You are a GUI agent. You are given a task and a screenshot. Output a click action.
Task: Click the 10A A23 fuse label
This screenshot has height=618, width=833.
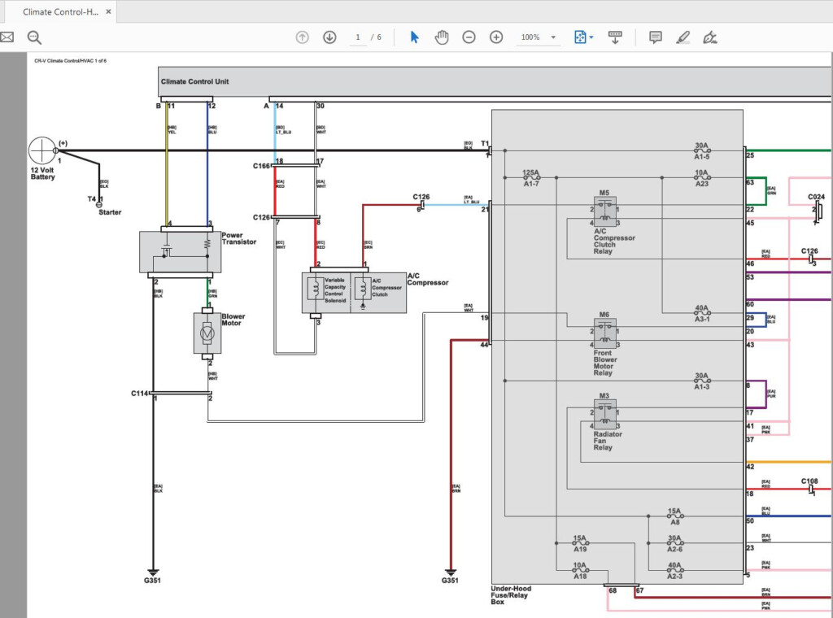[702, 178]
